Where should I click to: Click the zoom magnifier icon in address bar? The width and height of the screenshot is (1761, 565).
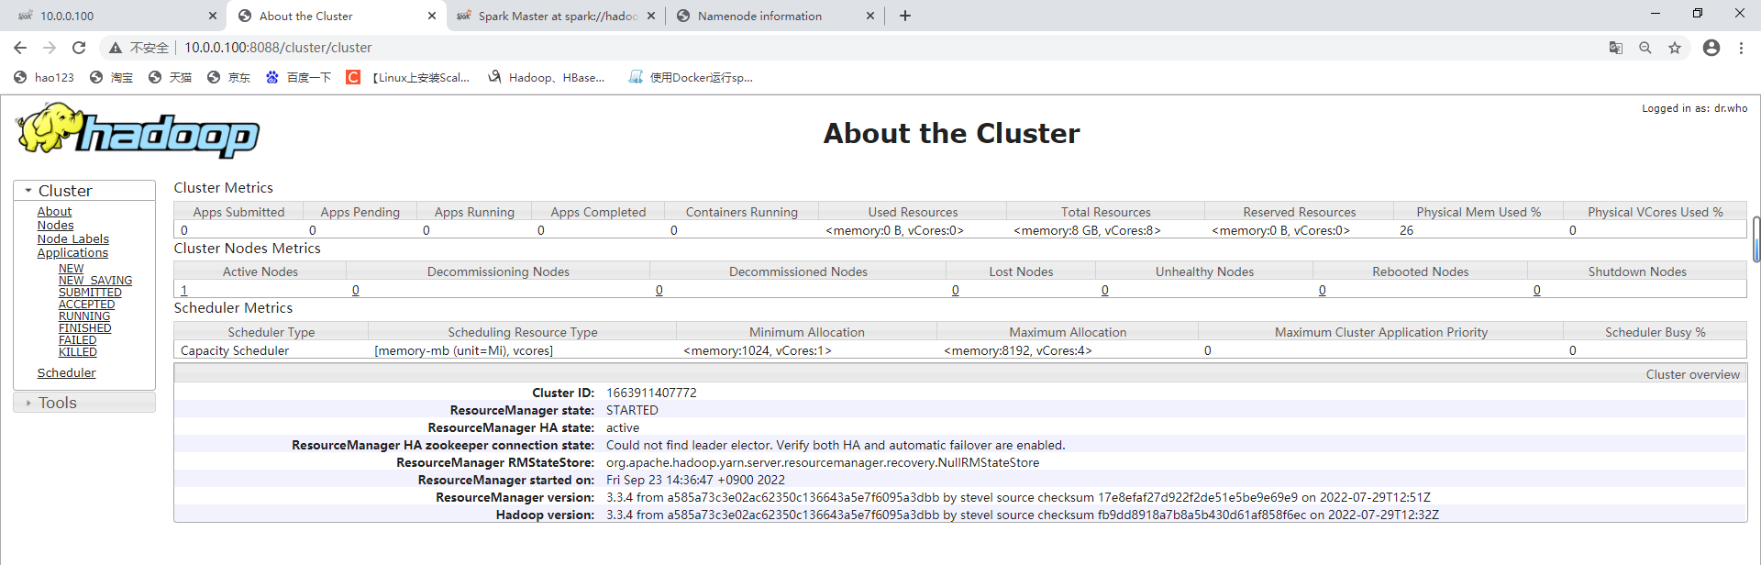(1645, 48)
